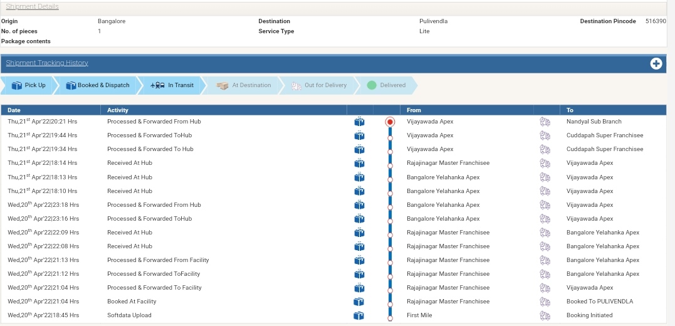The image size is (675, 326).
Task: Select the In Transit status step
Action: pyautogui.click(x=172, y=85)
